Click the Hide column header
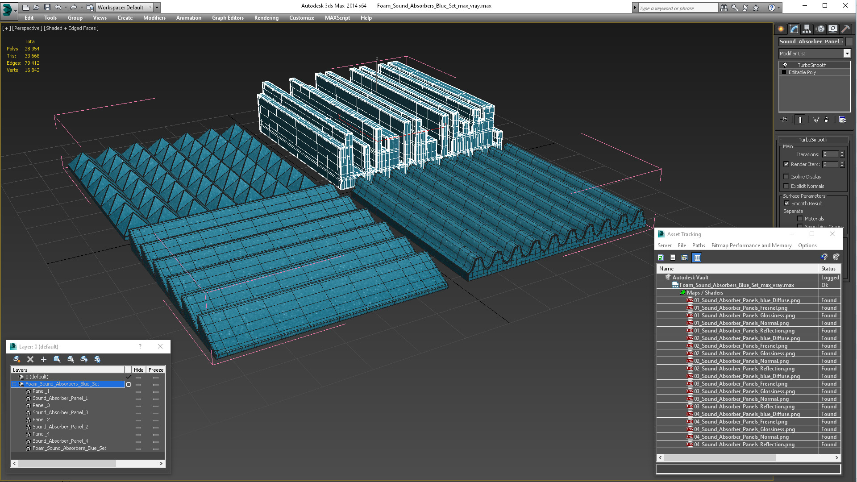Viewport: 857px width, 482px height. coord(138,370)
